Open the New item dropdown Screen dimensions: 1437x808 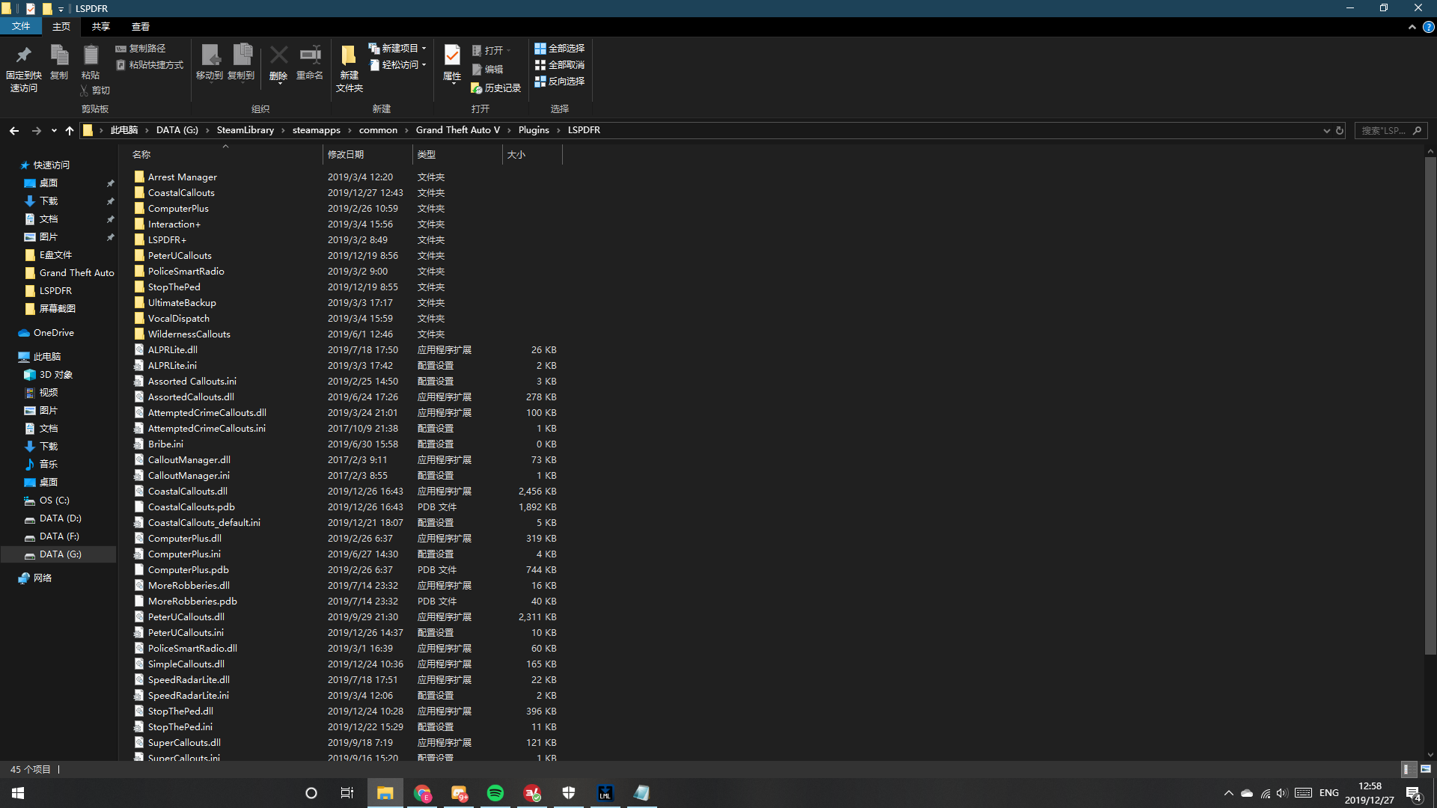pos(398,48)
